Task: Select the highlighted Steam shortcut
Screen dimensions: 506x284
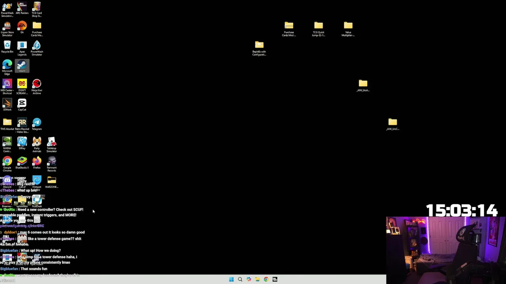Action: pyautogui.click(x=22, y=66)
